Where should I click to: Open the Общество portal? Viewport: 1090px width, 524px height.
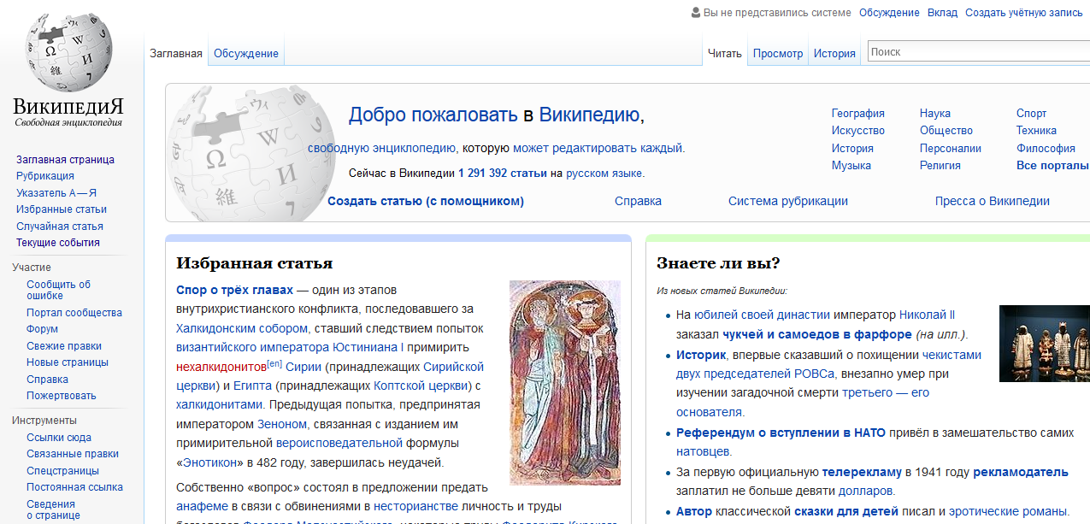pyautogui.click(x=946, y=131)
